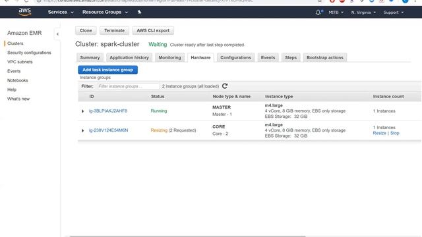Switch to the Summary tab
422x237 pixels.
[x=90, y=57]
